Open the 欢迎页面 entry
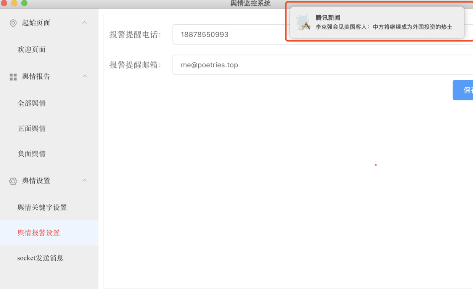The height and width of the screenshot is (289, 473). pos(32,49)
